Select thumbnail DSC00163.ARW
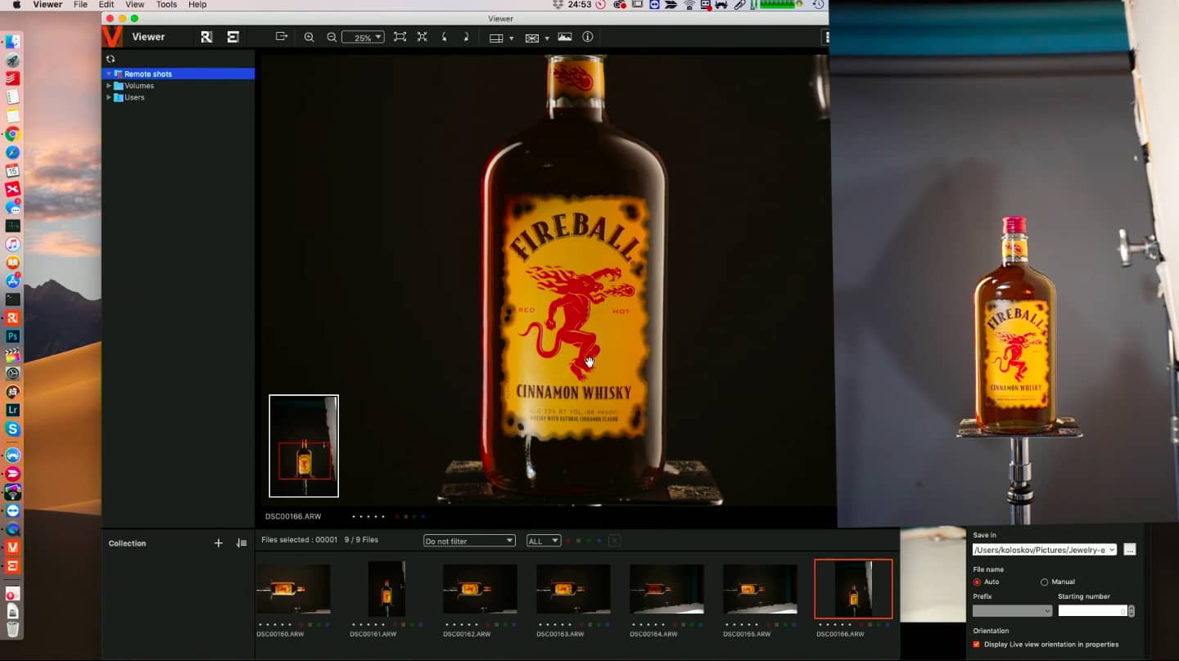The height and width of the screenshot is (661, 1179). pyautogui.click(x=573, y=589)
